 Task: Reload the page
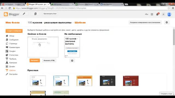tap(10, 8)
